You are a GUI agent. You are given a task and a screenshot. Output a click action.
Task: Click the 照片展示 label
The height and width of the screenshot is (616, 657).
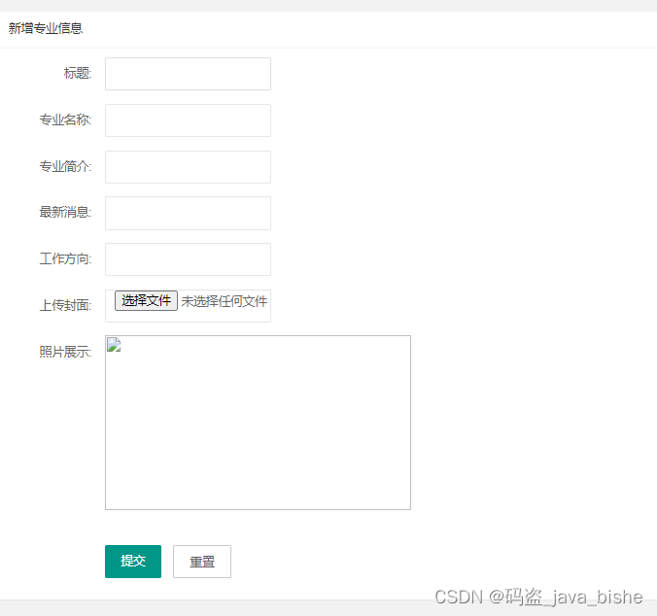[65, 352]
